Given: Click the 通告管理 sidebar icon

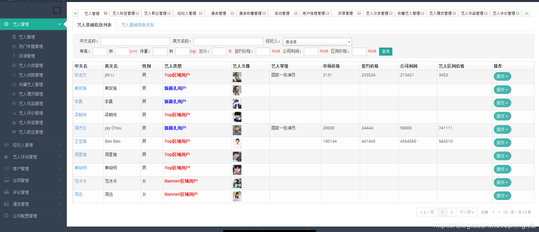Looking at the screenshot, I should pos(6,204).
